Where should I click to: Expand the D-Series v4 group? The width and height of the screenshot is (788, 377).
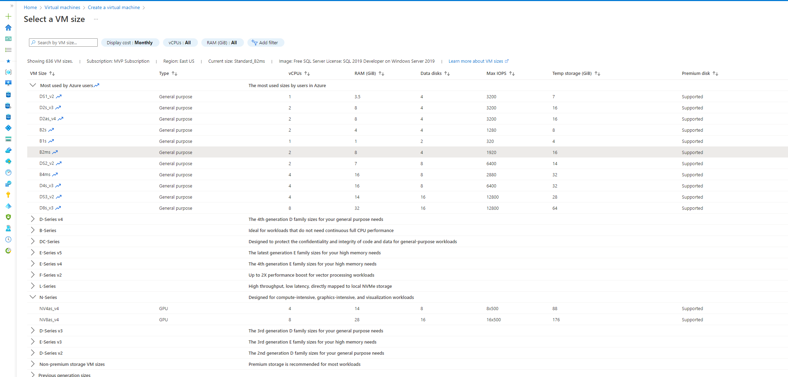click(x=33, y=219)
